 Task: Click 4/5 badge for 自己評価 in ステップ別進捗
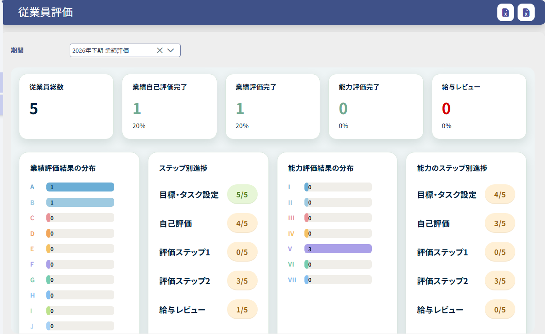click(242, 223)
